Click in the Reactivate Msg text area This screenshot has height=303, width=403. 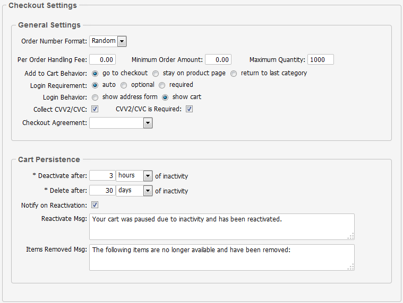pos(221,227)
